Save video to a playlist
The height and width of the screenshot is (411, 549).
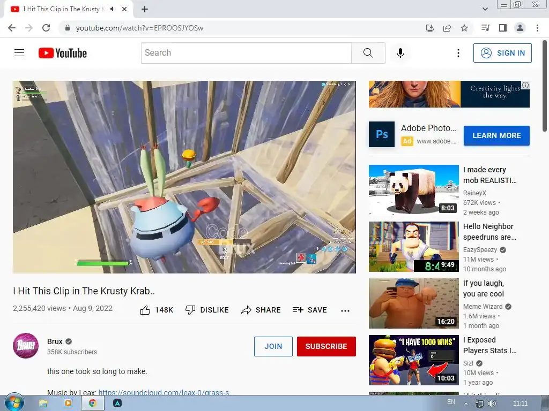[x=310, y=310]
